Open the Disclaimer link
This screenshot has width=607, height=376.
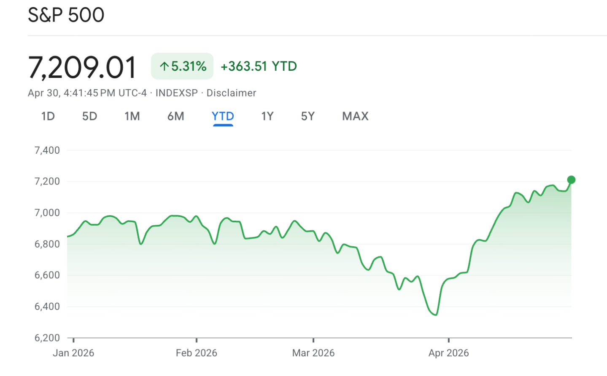(231, 93)
